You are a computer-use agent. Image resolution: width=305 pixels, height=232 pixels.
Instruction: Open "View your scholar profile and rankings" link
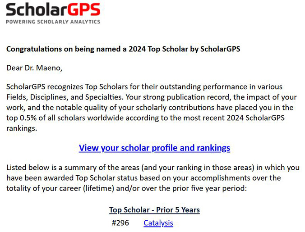pos(154,148)
